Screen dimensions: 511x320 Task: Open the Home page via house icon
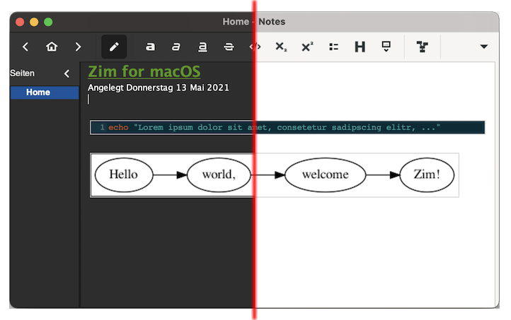pos(52,47)
